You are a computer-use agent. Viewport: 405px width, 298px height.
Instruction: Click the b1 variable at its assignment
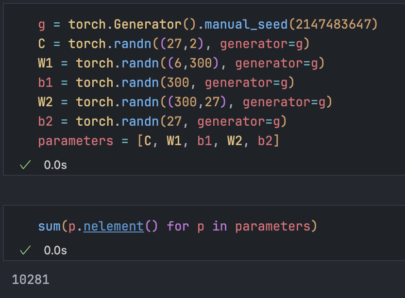point(45,83)
